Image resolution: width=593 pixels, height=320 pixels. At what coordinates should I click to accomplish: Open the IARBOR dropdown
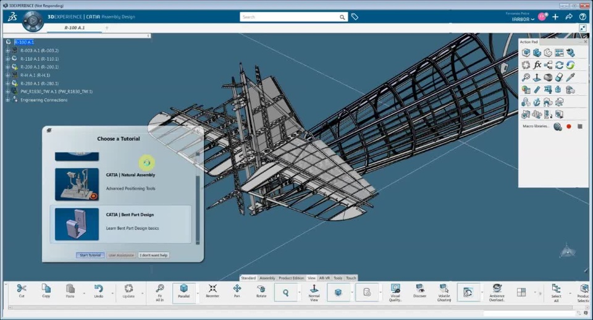pyautogui.click(x=523, y=19)
